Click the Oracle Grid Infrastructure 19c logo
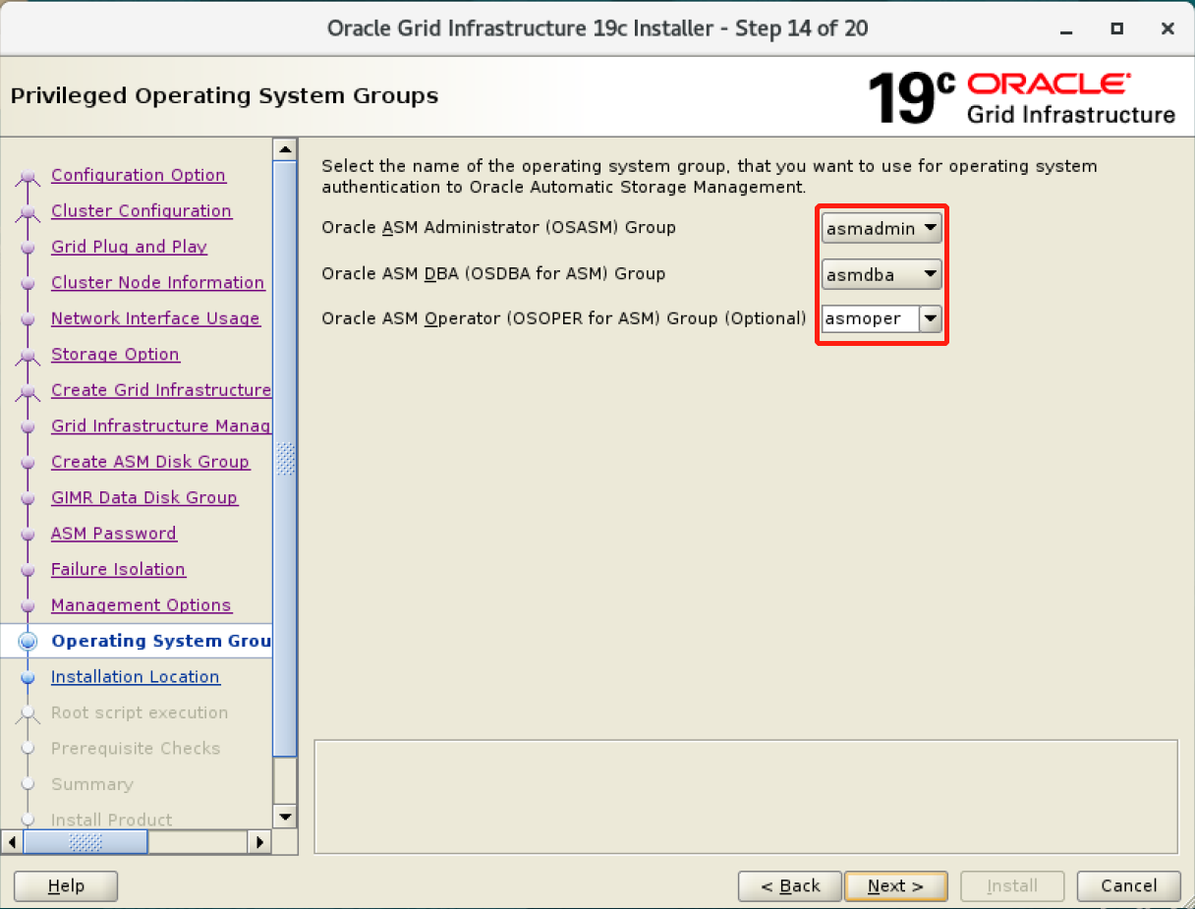 [x=1022, y=96]
